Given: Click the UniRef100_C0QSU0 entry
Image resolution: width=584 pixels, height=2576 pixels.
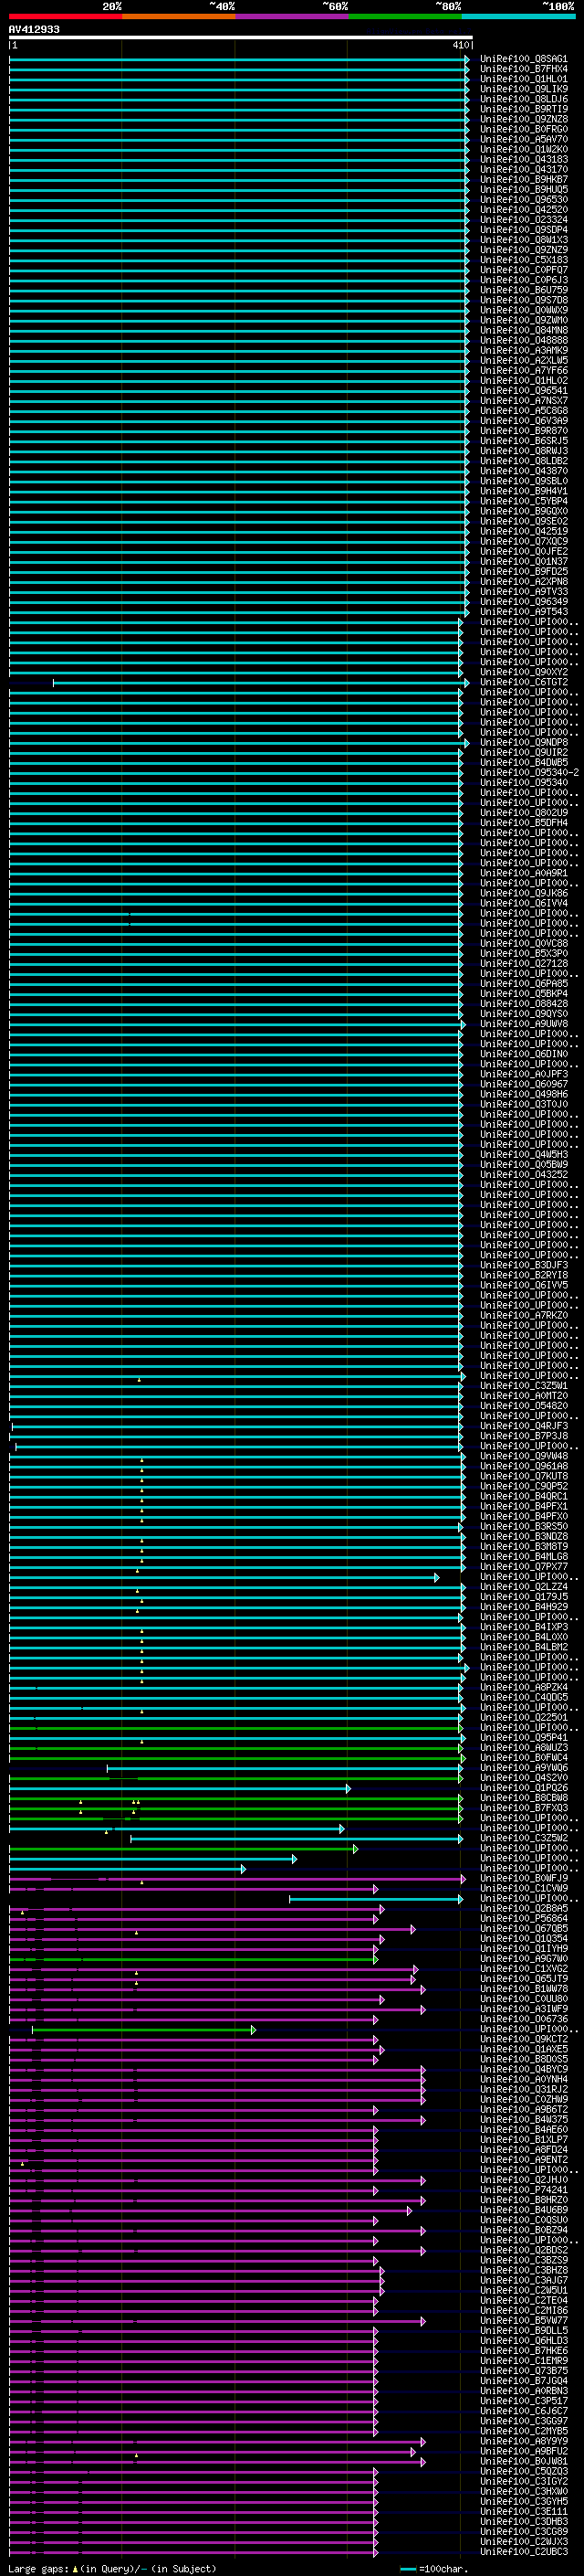Looking at the screenshot, I should (524, 2220).
